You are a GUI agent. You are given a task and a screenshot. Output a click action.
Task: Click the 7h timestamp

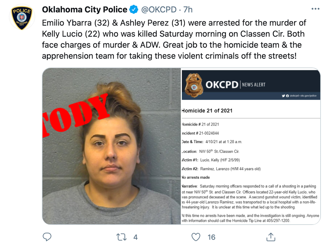point(188,9)
